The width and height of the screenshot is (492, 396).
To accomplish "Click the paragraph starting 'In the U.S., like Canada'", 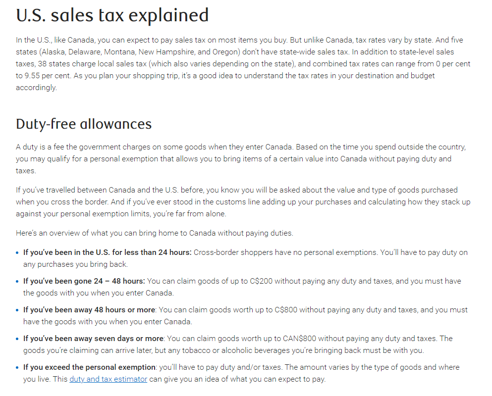I will point(243,64).
